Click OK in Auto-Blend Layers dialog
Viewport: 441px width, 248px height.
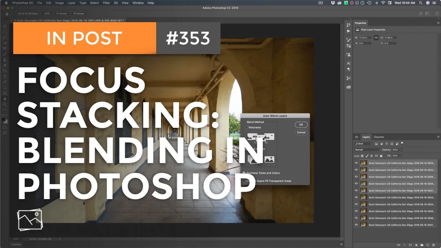[x=301, y=125]
